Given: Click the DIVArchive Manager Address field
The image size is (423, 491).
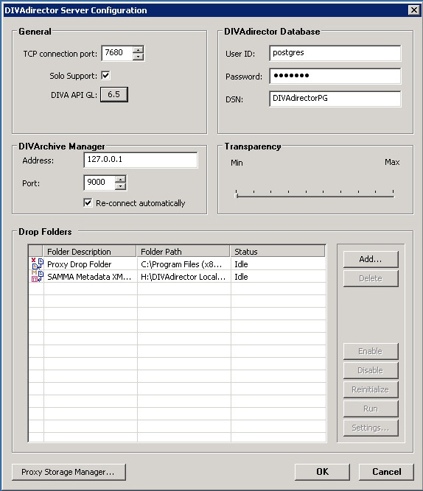Looking at the screenshot, I should tap(141, 160).
